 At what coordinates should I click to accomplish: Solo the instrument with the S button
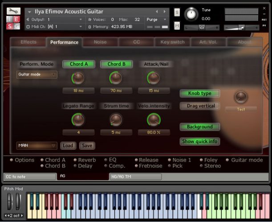pos(177,12)
